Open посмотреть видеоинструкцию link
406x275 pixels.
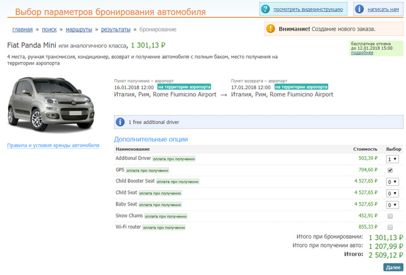click(x=308, y=9)
